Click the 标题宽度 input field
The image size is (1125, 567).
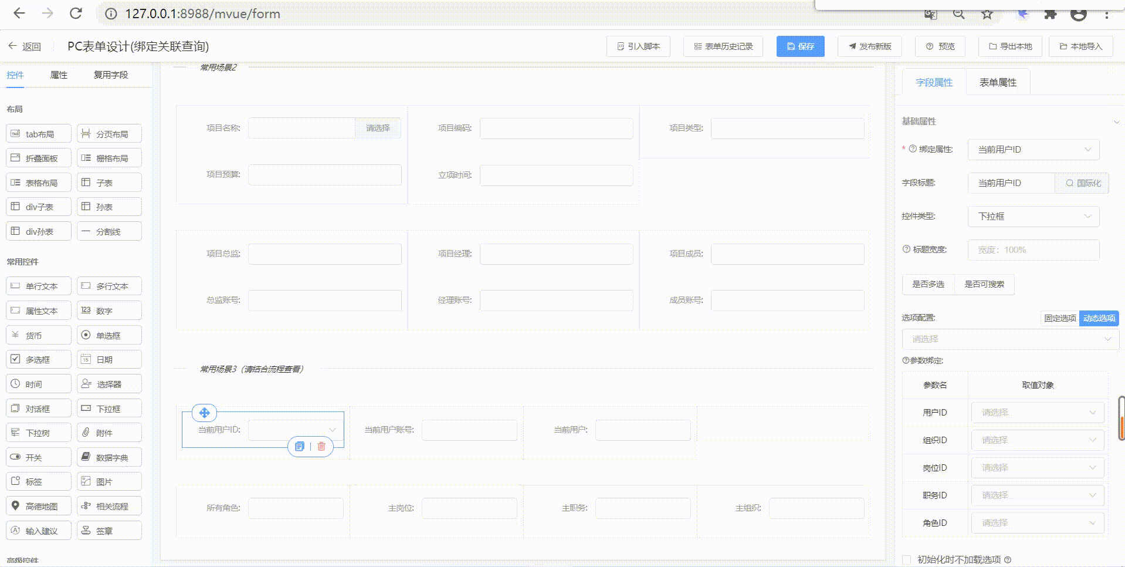tap(1033, 250)
